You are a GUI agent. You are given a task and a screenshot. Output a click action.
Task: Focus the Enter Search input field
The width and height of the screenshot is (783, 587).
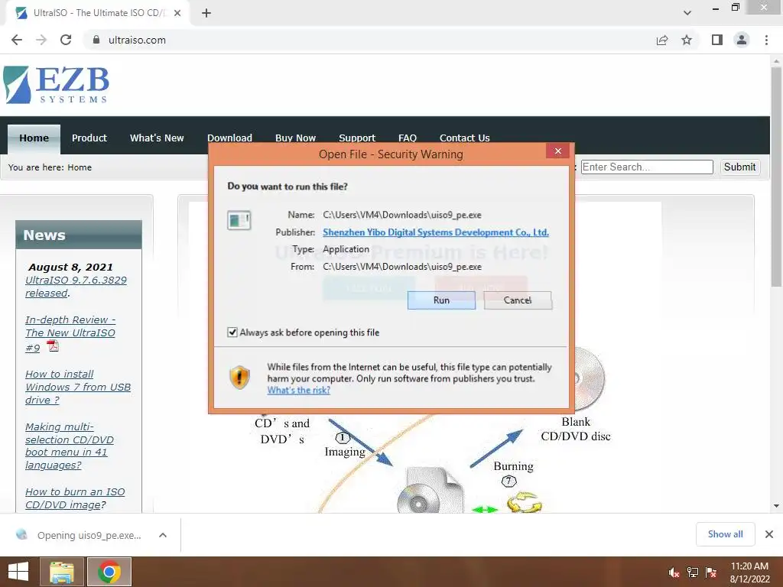(647, 167)
